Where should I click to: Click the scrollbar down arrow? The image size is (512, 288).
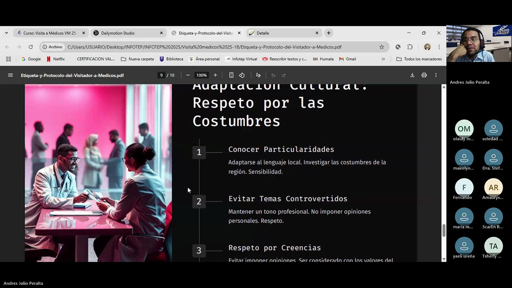click(x=444, y=259)
